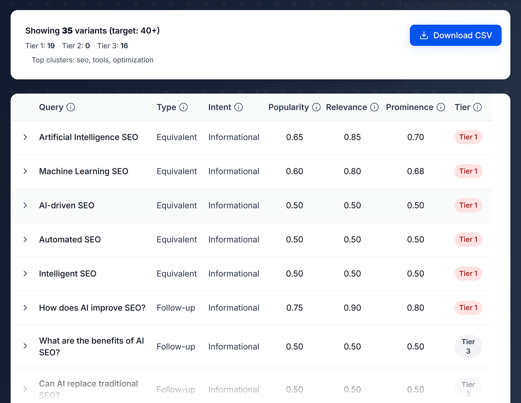The height and width of the screenshot is (403, 521).
Task: Select the Query column header
Action: point(51,107)
